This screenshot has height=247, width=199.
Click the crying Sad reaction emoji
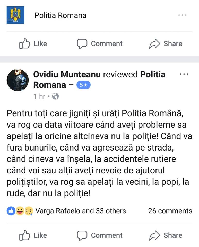[x=28, y=211]
